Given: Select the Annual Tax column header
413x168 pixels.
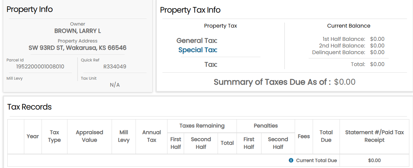Looking at the screenshot, I should [x=152, y=136].
